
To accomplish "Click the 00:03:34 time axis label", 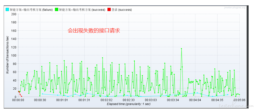I will tap(173, 100).
